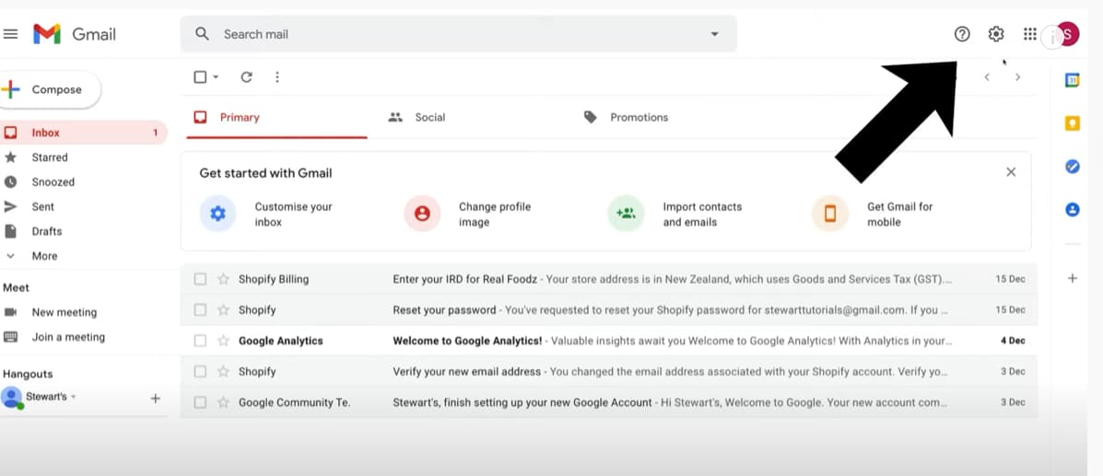Open the main menu hamburger icon
This screenshot has width=1103, height=476.
click(x=10, y=34)
